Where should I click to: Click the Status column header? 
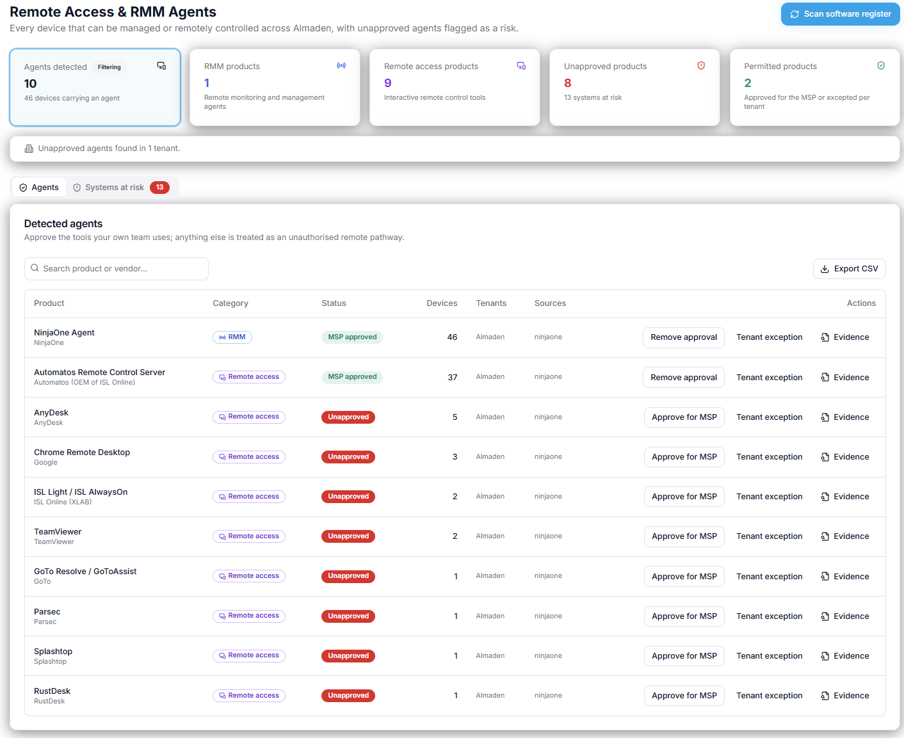334,303
